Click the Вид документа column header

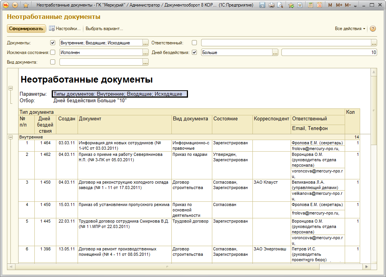coord(192,125)
